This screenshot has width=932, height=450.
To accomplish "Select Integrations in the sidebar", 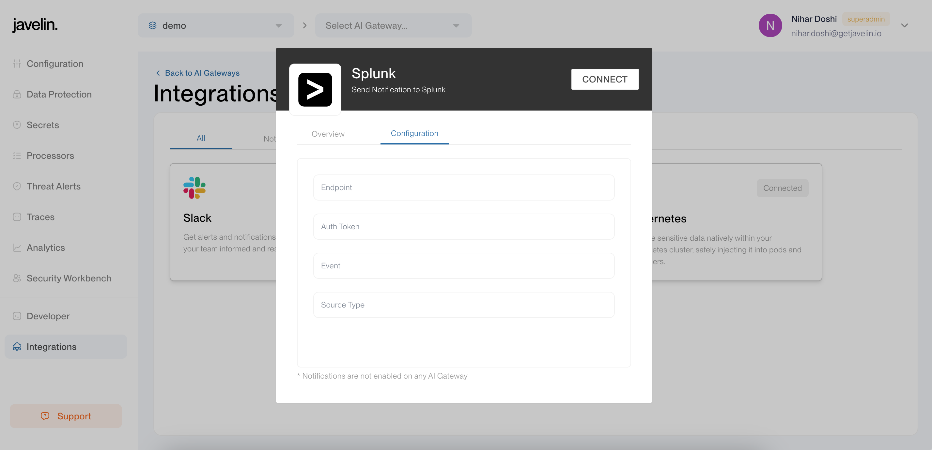I will point(66,347).
